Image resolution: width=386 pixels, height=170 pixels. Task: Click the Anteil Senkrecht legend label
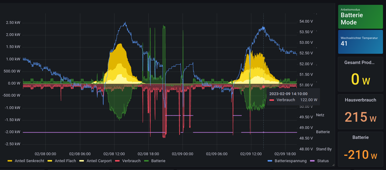pyautogui.click(x=29, y=161)
